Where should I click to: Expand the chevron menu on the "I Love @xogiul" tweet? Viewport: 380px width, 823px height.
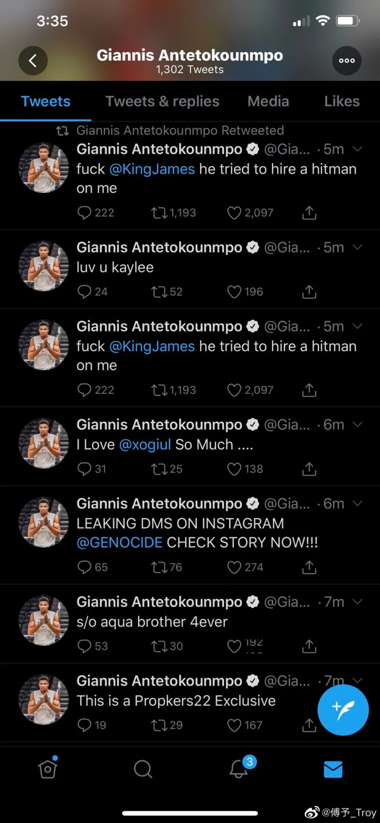point(358,424)
